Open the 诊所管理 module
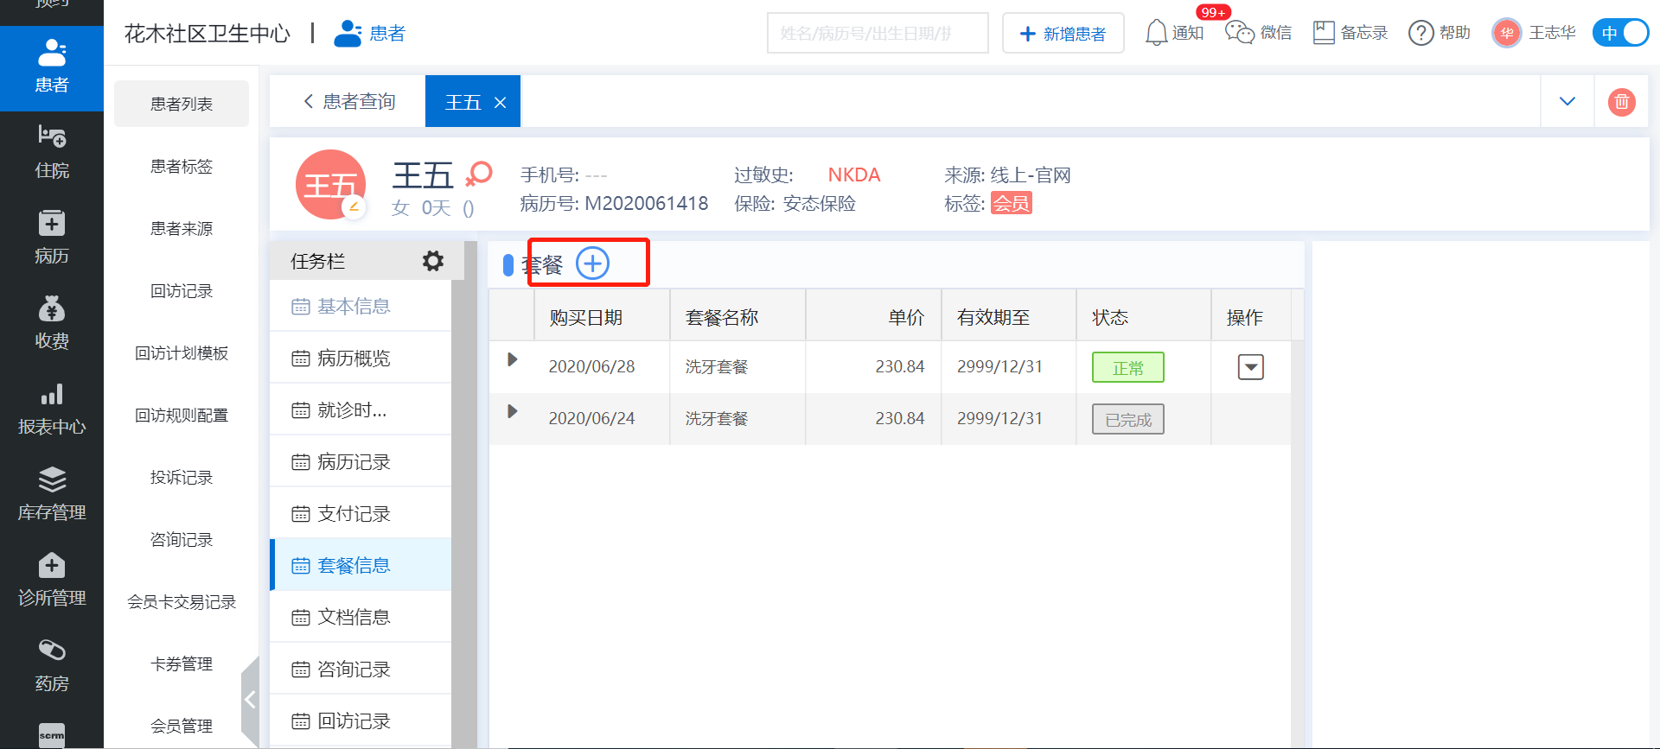 [52, 580]
